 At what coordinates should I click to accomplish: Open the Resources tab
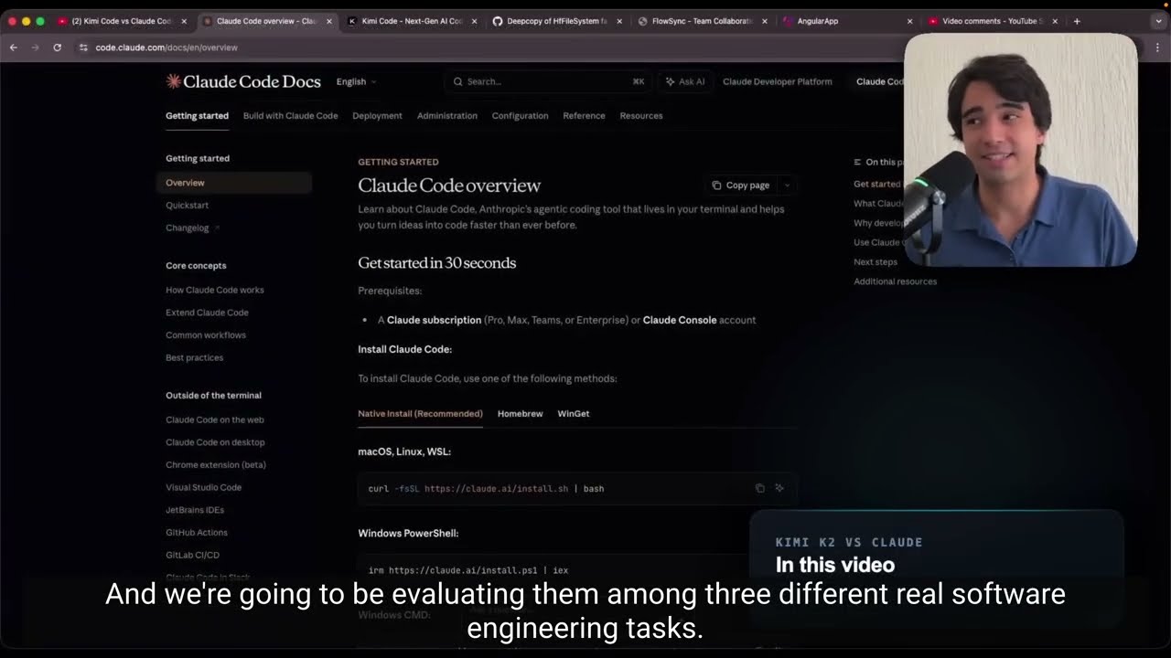641,116
